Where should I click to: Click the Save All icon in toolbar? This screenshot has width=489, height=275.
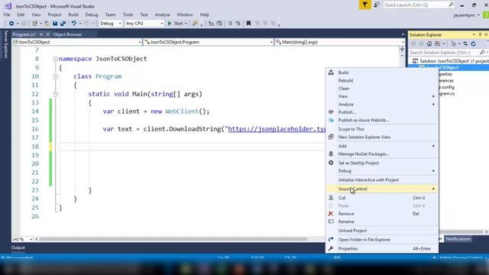(63, 24)
